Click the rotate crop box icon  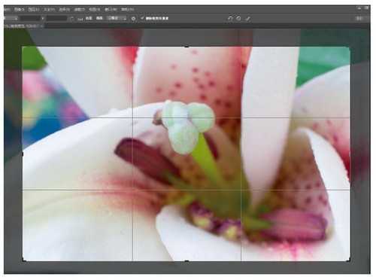[71, 19]
